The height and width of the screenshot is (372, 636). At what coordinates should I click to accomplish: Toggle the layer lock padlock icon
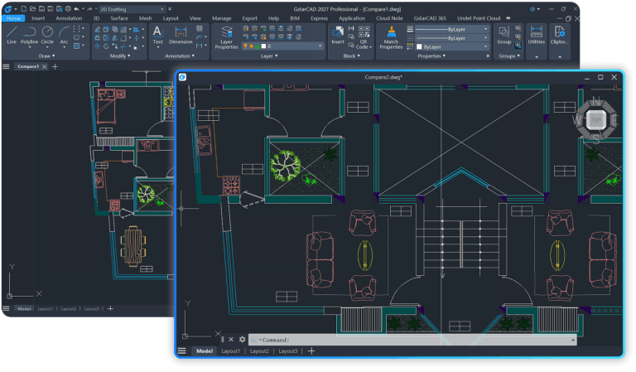point(258,46)
